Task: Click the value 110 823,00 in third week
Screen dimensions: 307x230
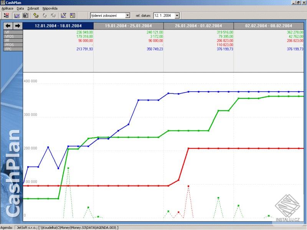Action: pos(225,45)
